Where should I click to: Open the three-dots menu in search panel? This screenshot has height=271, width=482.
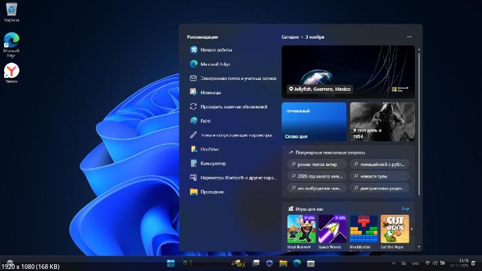tap(409, 37)
